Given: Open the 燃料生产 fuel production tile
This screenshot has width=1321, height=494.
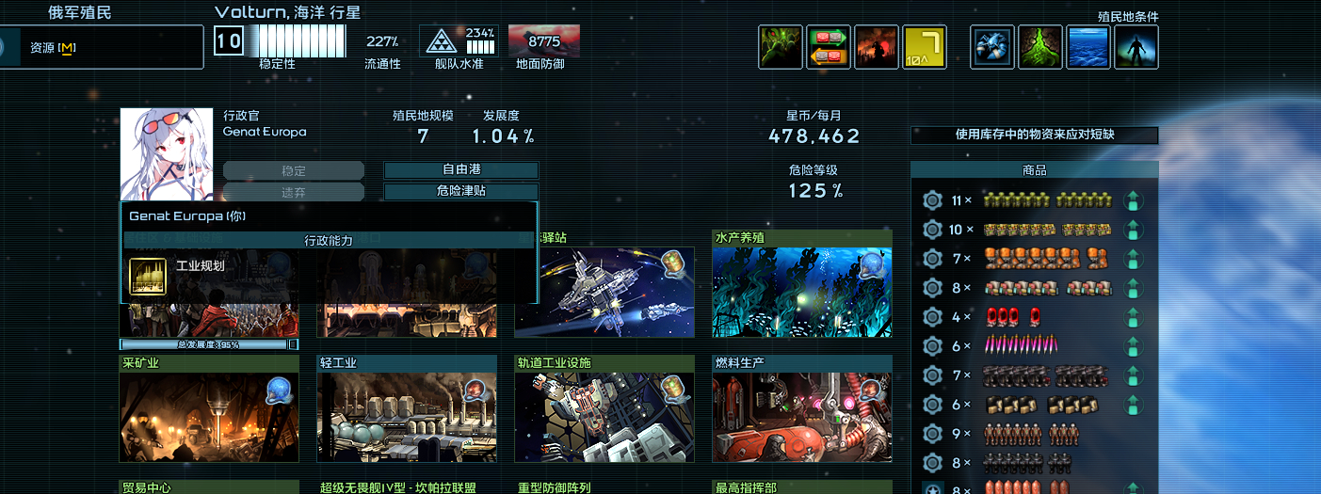Looking at the screenshot, I should pyautogui.click(x=802, y=409).
